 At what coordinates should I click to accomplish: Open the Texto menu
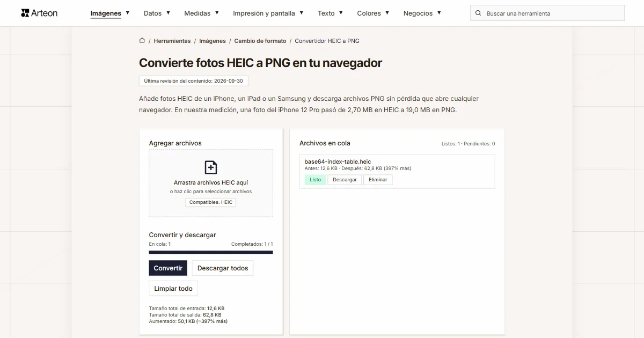coord(331,13)
